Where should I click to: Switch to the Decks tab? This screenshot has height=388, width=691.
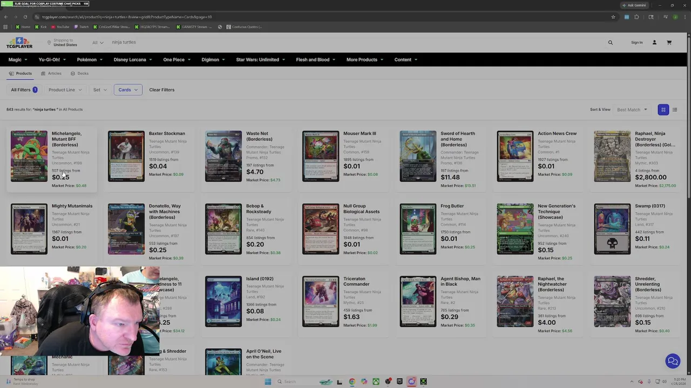(x=79, y=73)
